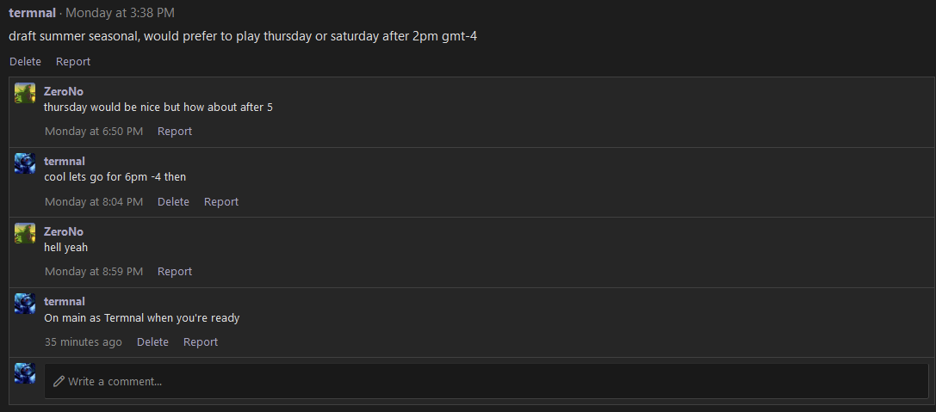Open termnal's profile from post header

[x=32, y=13]
